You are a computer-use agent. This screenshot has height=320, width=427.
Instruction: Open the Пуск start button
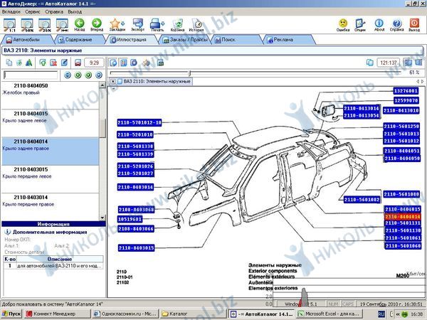(11, 314)
